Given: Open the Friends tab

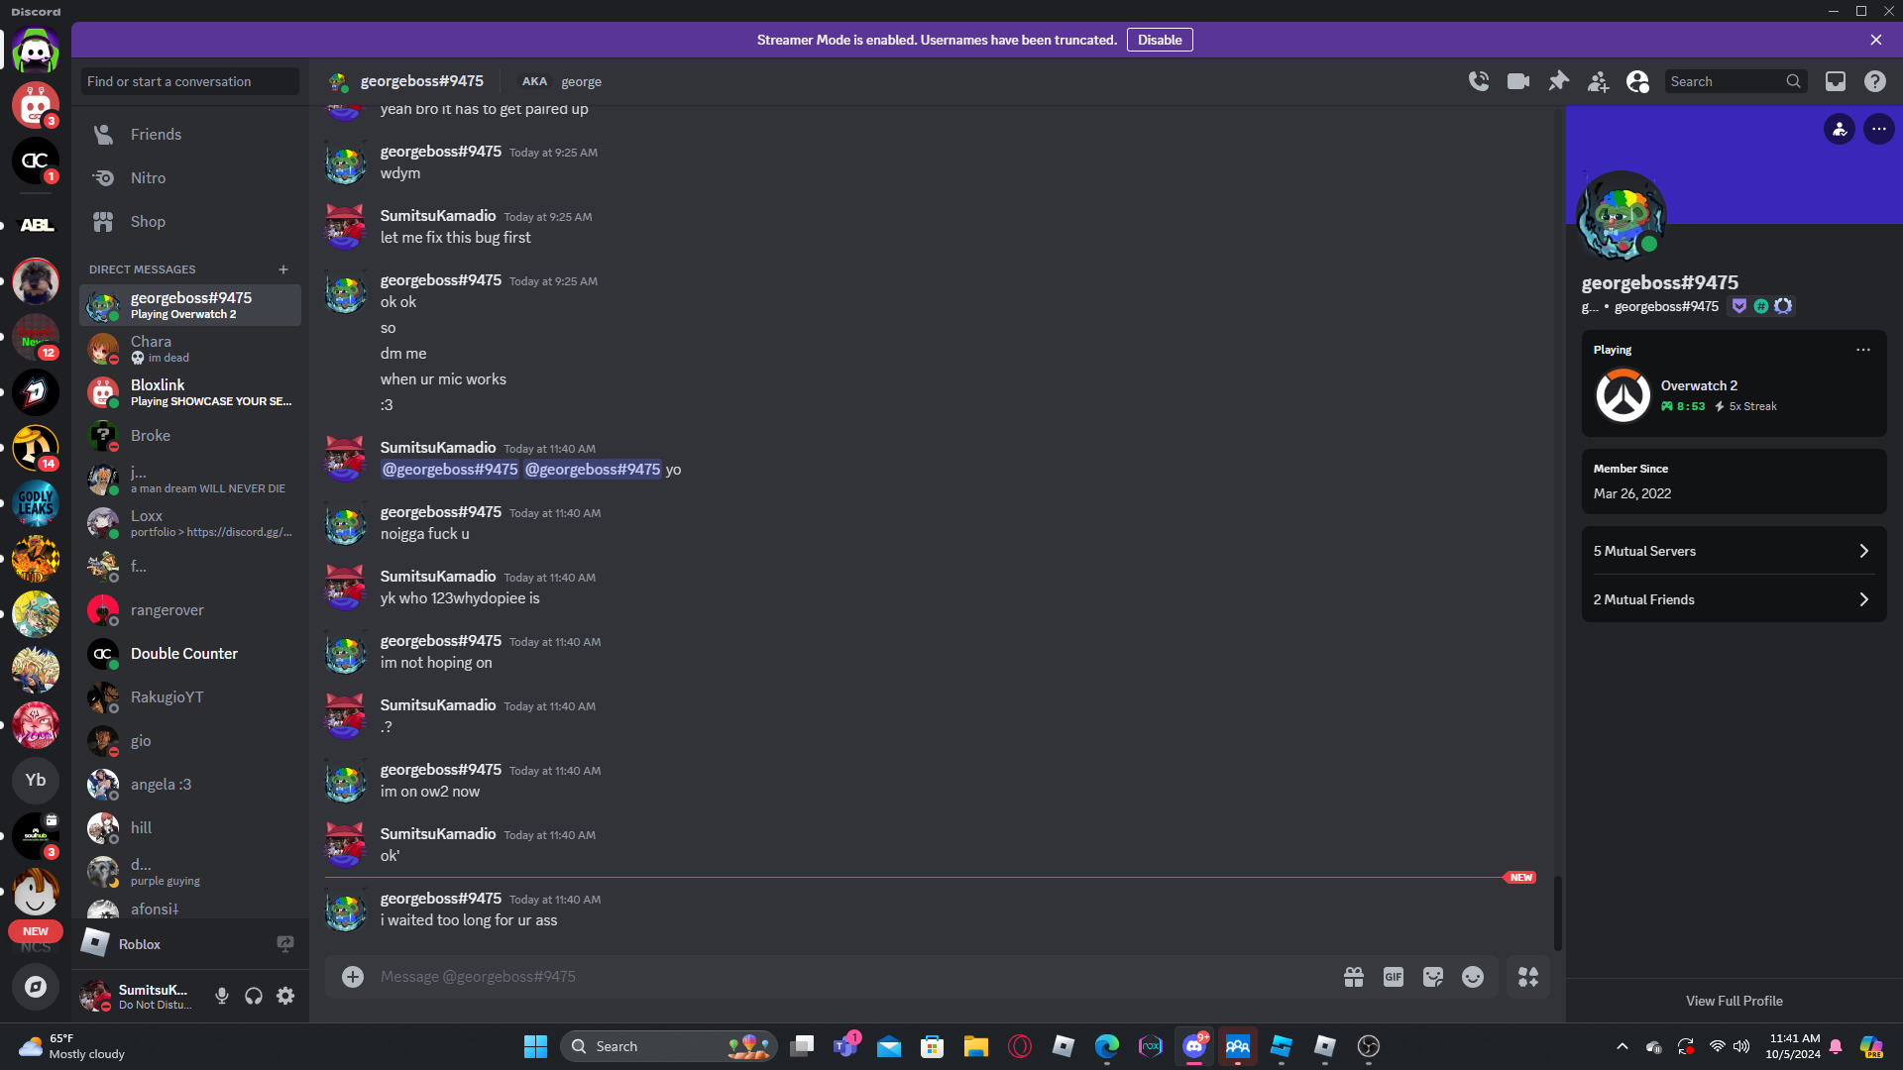Looking at the screenshot, I should point(156,135).
